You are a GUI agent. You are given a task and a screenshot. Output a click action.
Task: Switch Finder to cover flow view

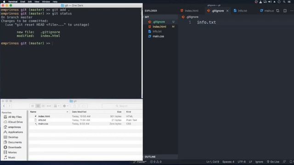(x=49, y=106)
